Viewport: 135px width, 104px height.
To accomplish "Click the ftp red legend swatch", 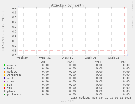I will 5,88.
